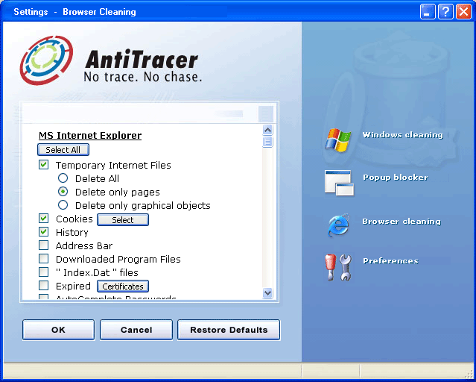Image resolution: width=476 pixels, height=382 pixels.
Task: Click the Restore Defaults button
Action: pyautogui.click(x=229, y=330)
